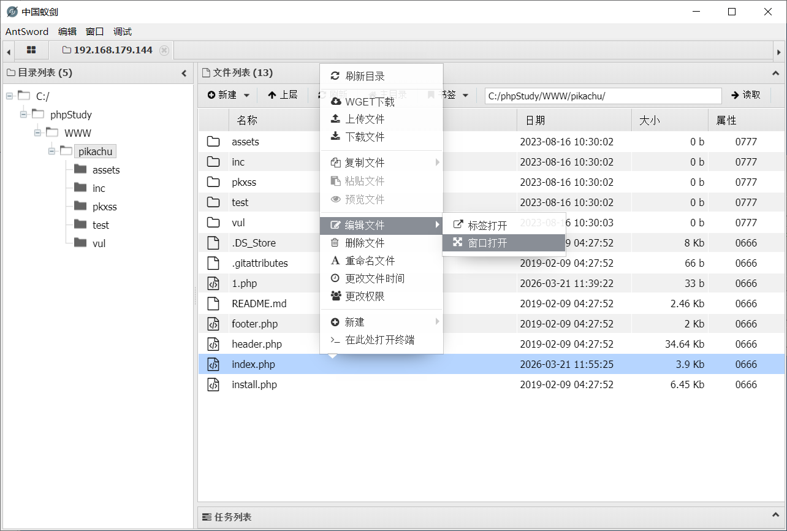The width and height of the screenshot is (787, 531).
Task: Click the README.md file icon
Action: click(x=213, y=304)
